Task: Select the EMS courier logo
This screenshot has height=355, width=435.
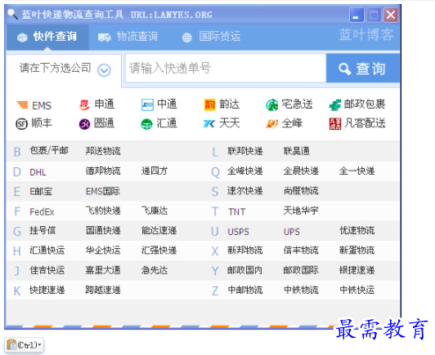Action: click(x=22, y=105)
